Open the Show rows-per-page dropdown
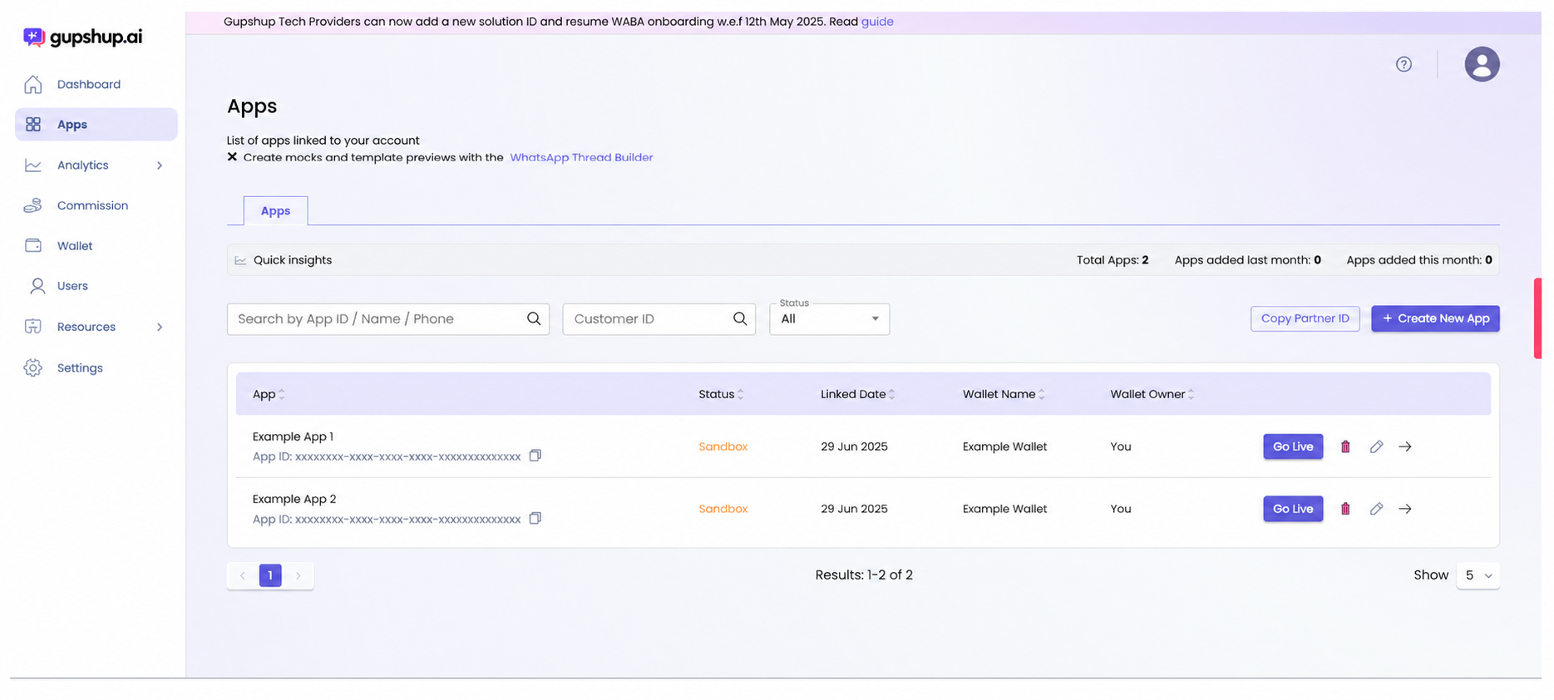 (1478, 575)
